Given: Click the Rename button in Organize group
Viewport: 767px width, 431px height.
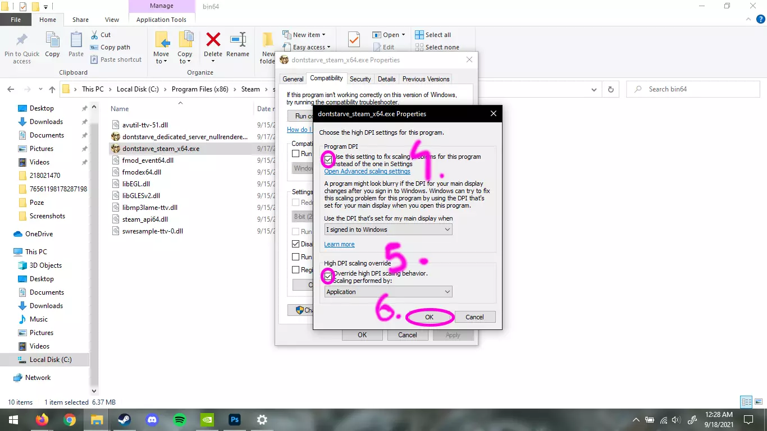Looking at the screenshot, I should coord(238,45).
